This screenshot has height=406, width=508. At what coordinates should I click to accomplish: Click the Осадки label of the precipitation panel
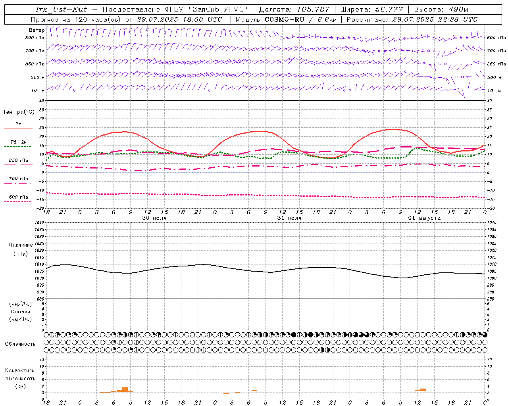pyautogui.click(x=21, y=312)
